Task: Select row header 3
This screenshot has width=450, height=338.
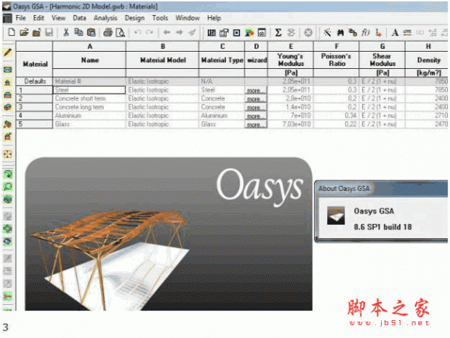Action: tap(34, 107)
